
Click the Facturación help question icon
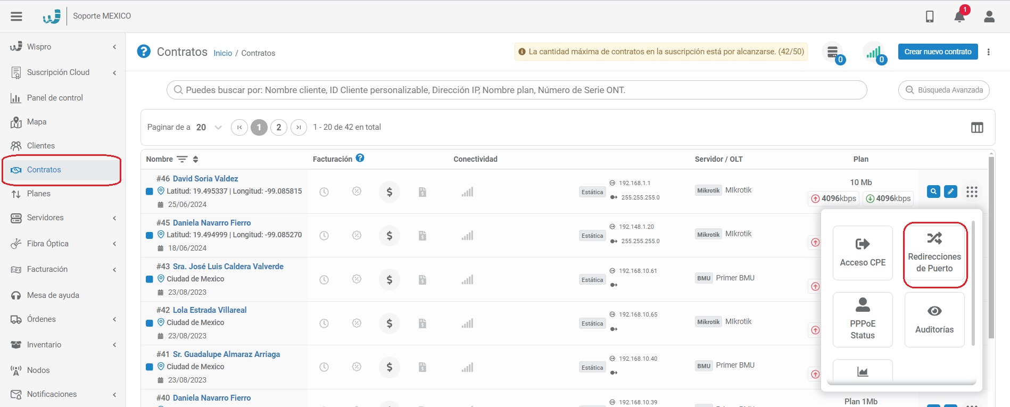[360, 158]
